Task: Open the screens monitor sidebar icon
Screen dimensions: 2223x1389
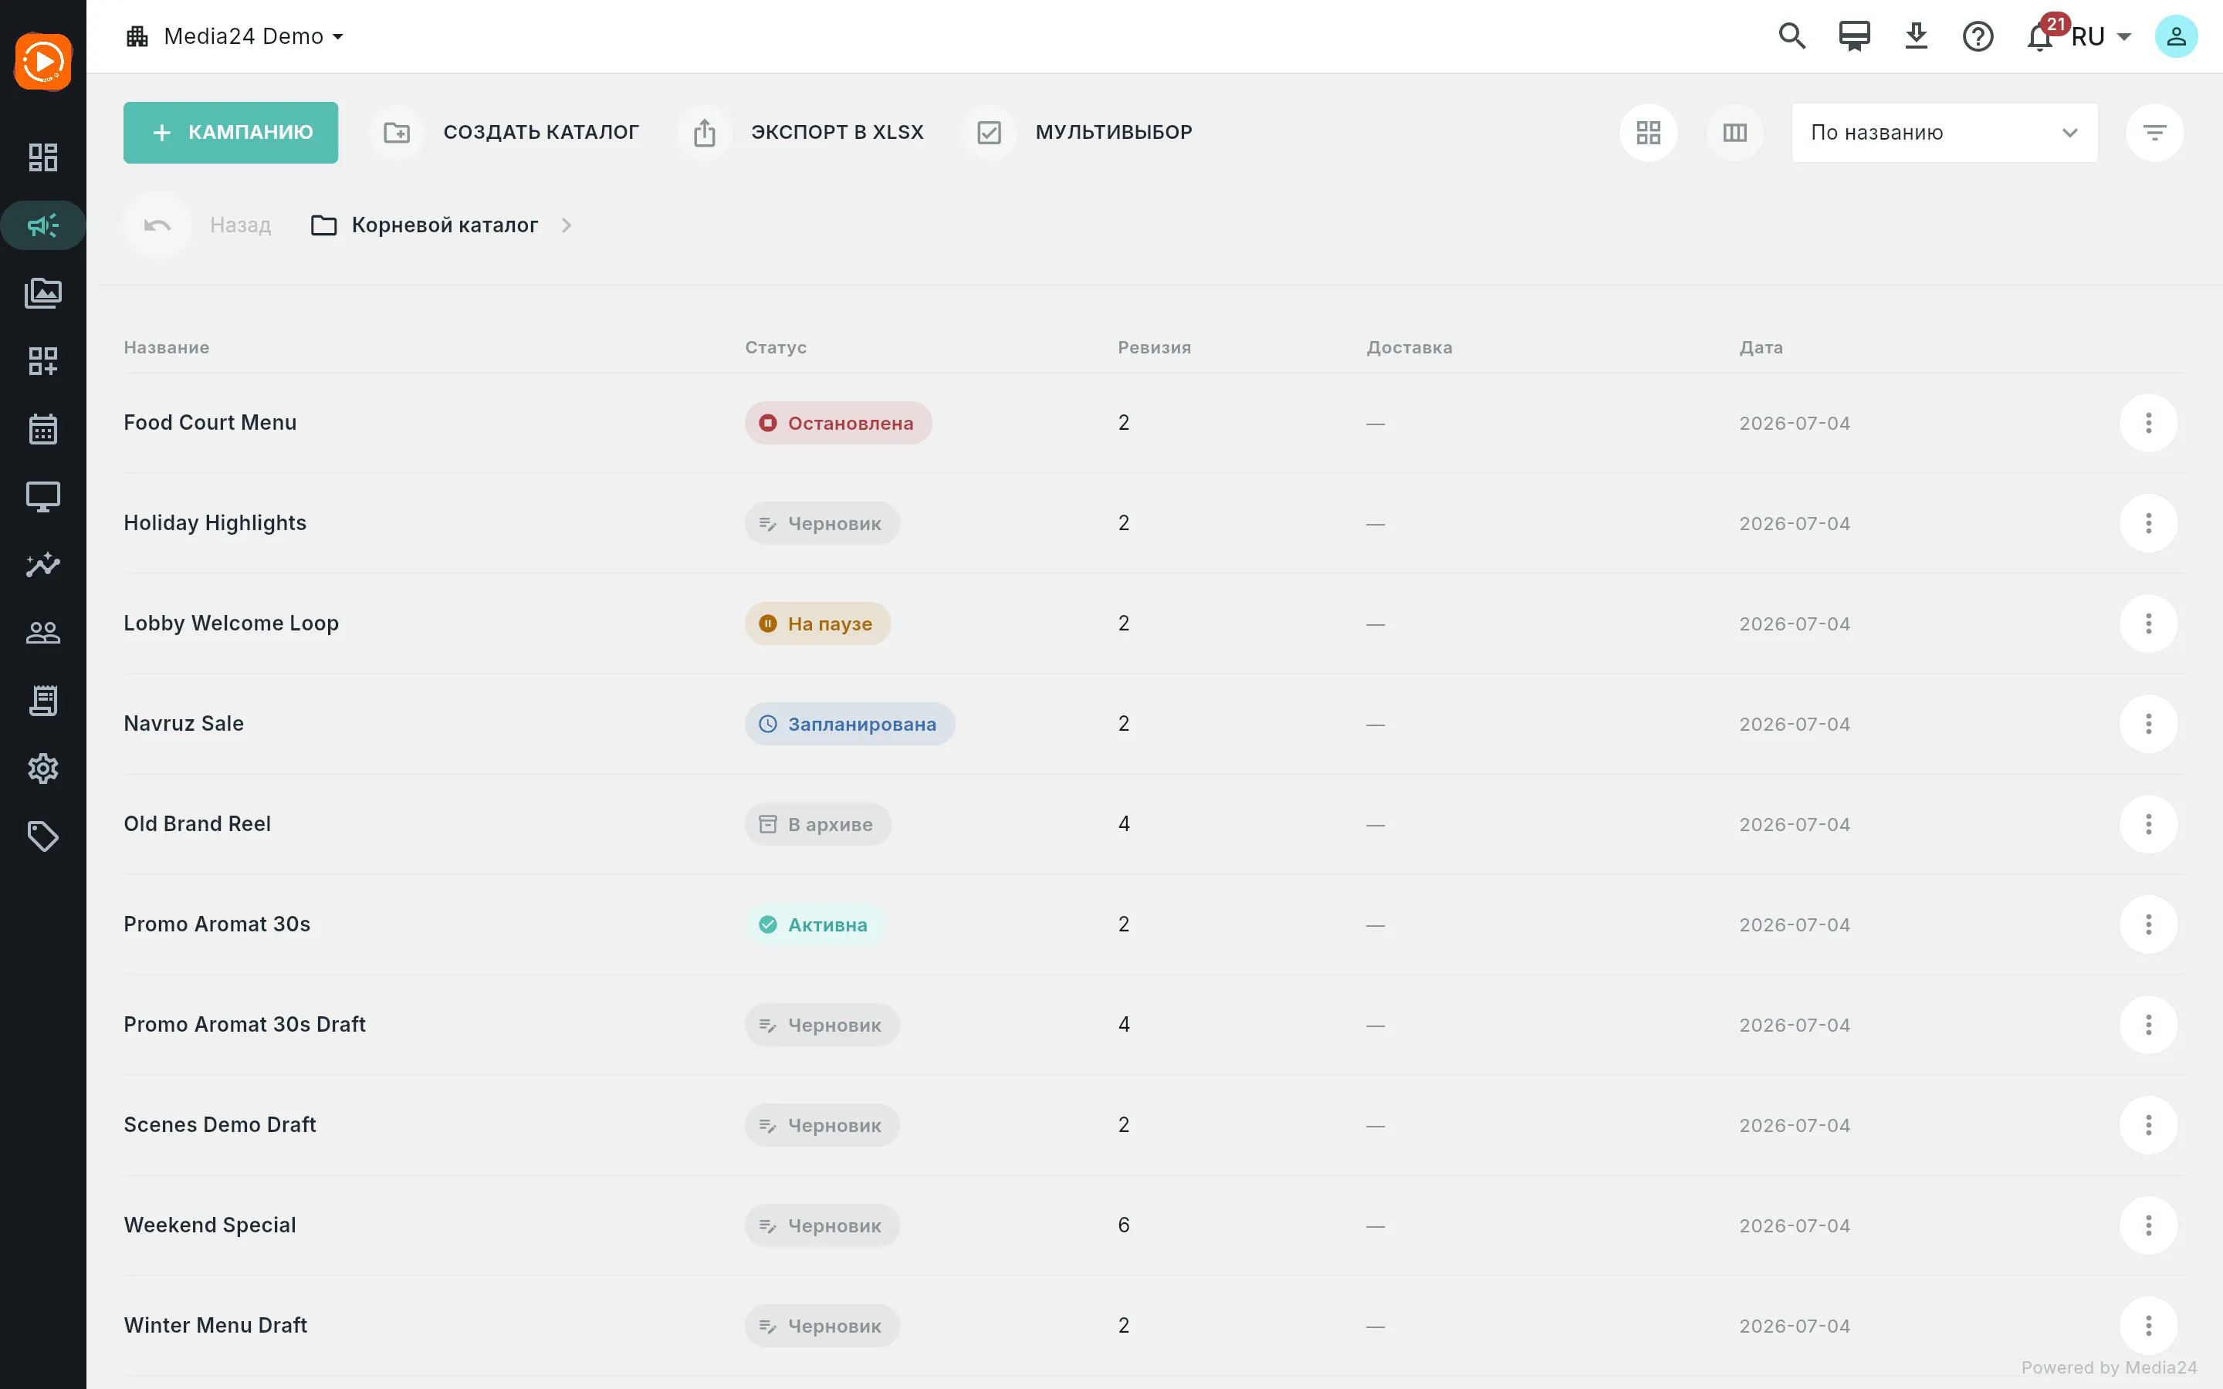Action: pyautogui.click(x=43, y=497)
